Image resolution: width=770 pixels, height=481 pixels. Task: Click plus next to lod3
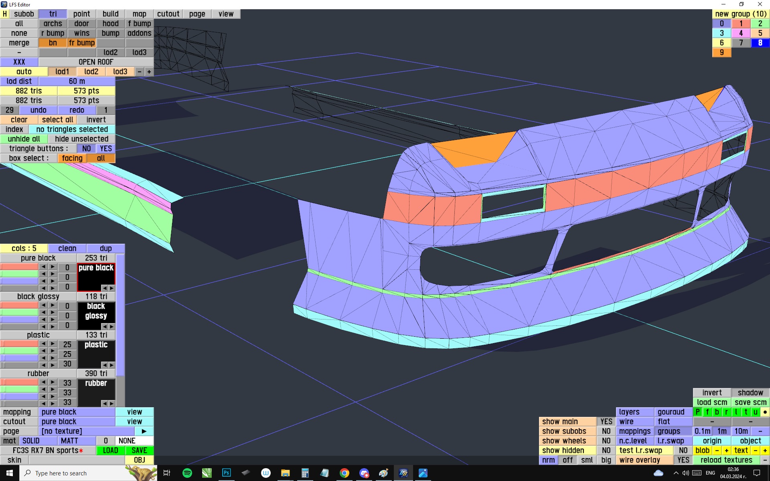click(x=149, y=72)
